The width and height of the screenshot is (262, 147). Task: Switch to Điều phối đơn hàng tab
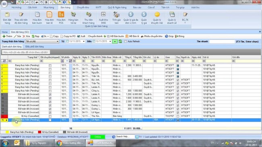pyautogui.click(x=34, y=47)
